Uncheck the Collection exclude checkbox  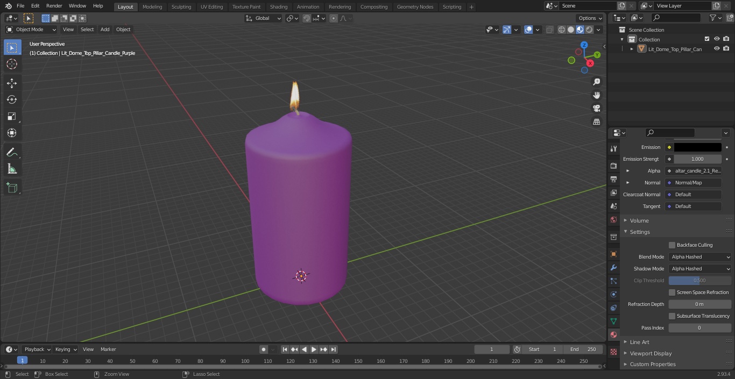(x=707, y=39)
